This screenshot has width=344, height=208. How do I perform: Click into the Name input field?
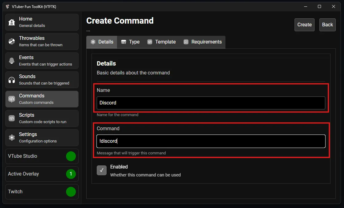(211, 103)
